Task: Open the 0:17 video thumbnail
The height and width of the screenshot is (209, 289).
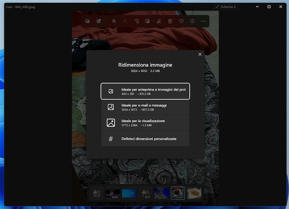Action: tap(145, 193)
